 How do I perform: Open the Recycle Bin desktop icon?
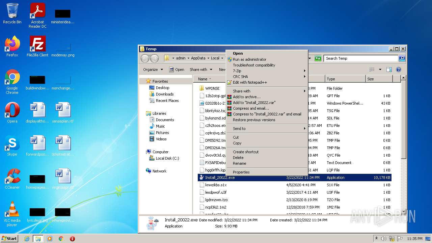click(x=12, y=13)
